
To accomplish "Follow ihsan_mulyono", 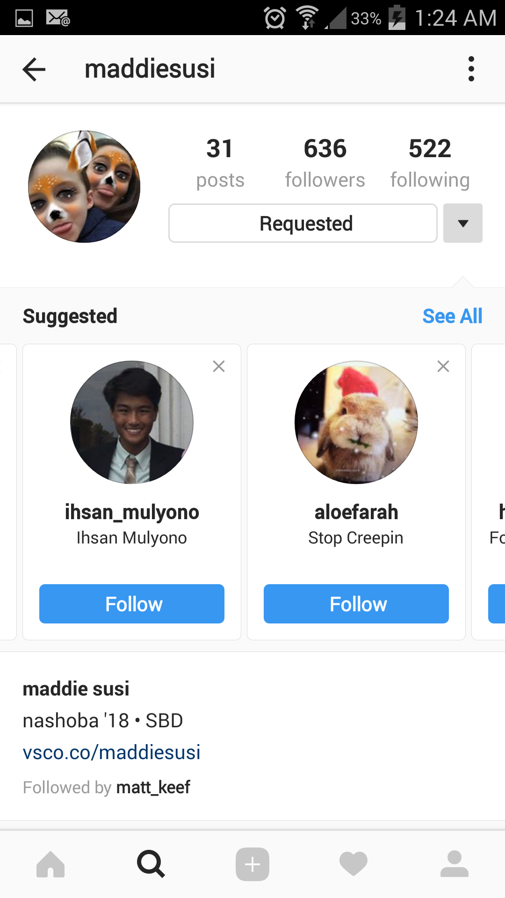I will pos(132,604).
